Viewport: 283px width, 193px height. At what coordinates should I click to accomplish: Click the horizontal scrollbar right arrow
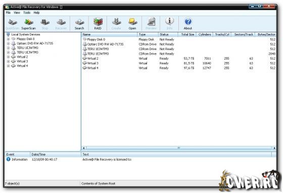[x=274, y=148]
